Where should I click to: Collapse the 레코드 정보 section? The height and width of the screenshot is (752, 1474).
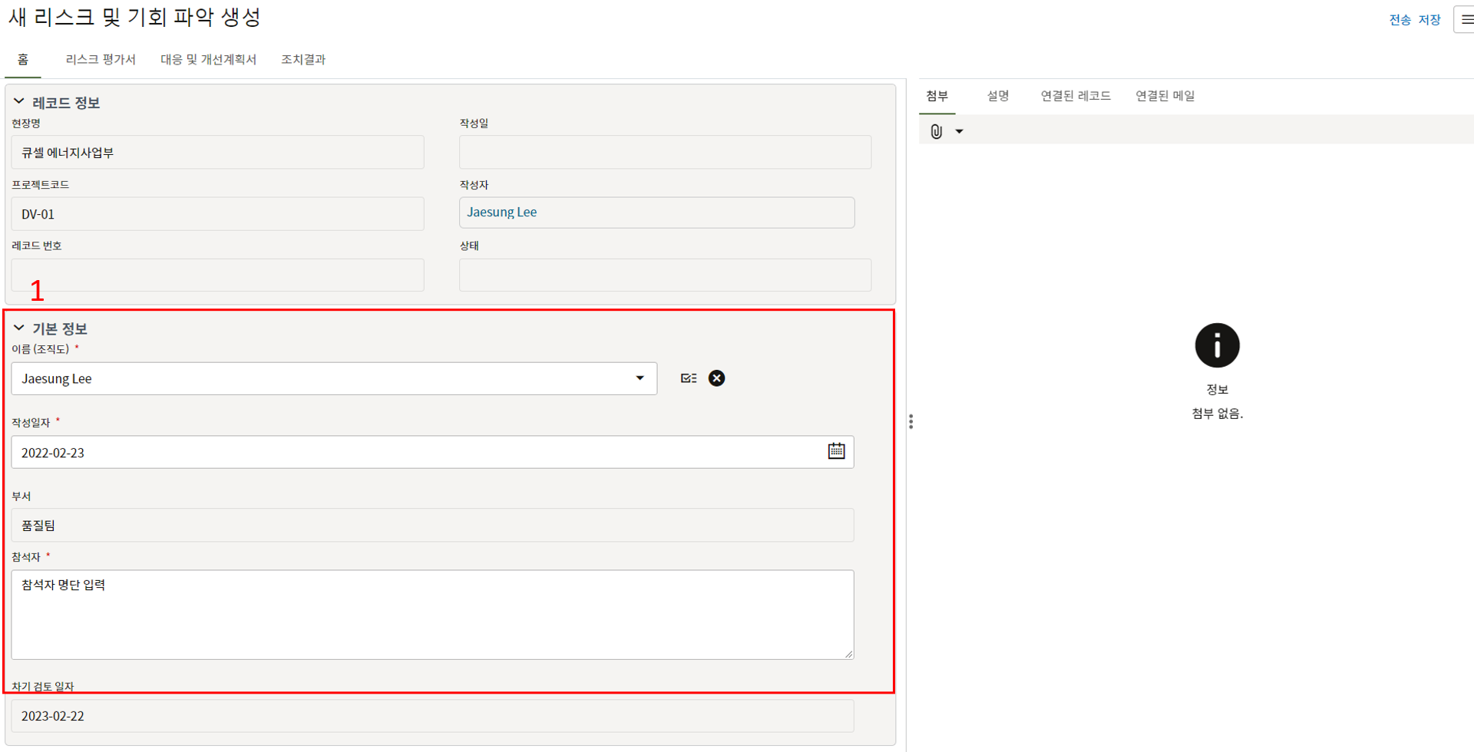[x=19, y=102]
